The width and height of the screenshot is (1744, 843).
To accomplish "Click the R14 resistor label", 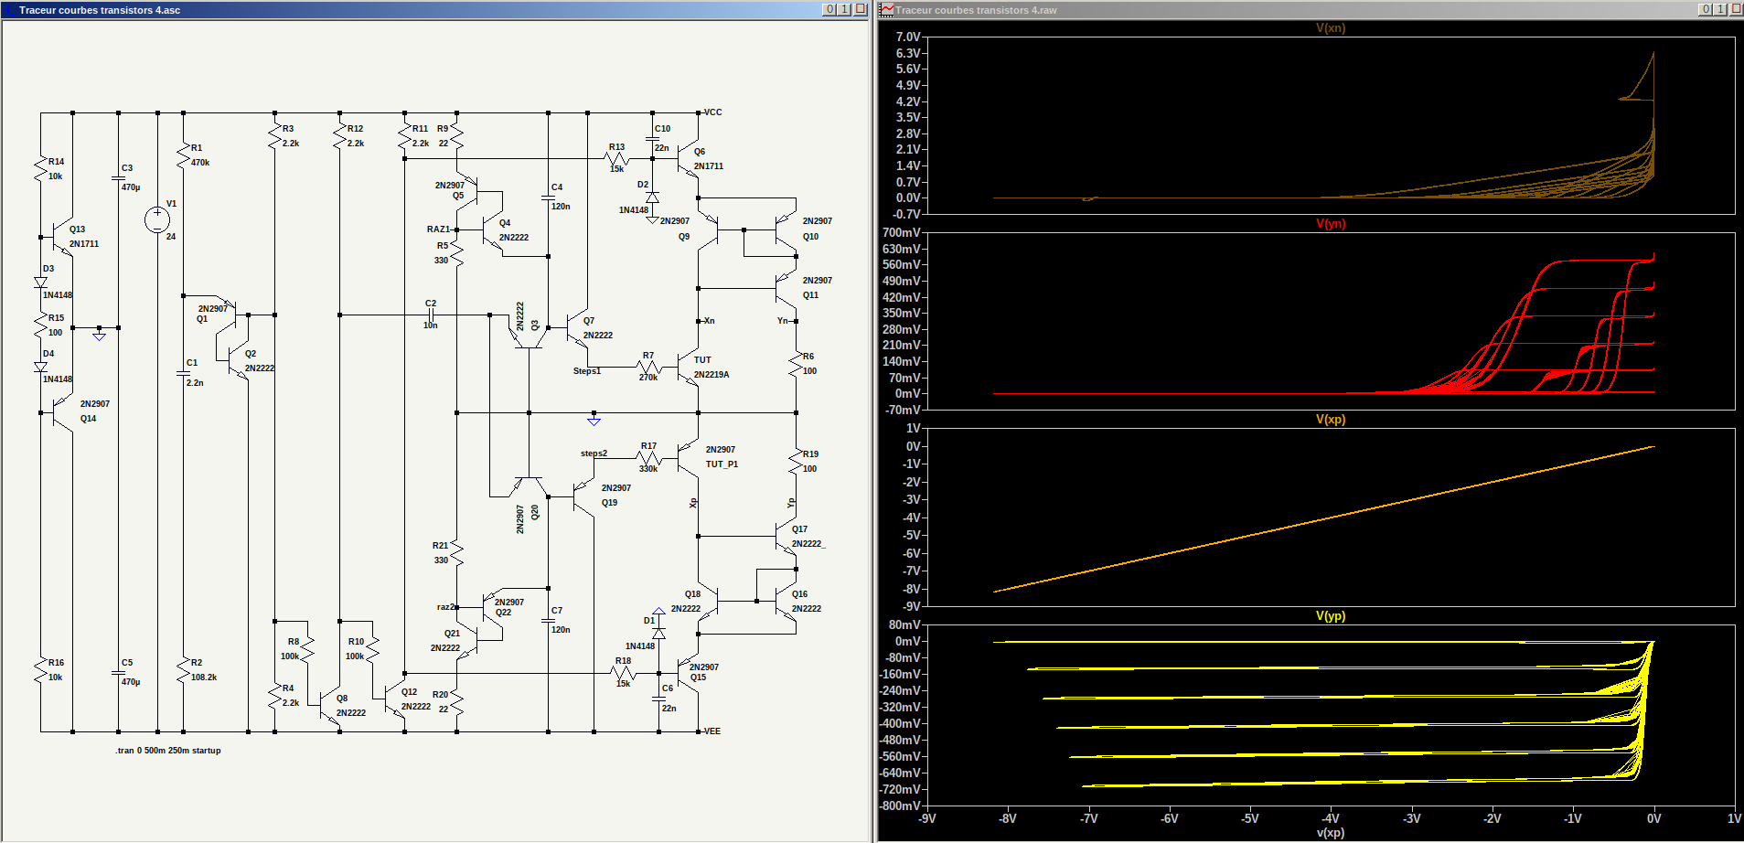I will point(57,162).
